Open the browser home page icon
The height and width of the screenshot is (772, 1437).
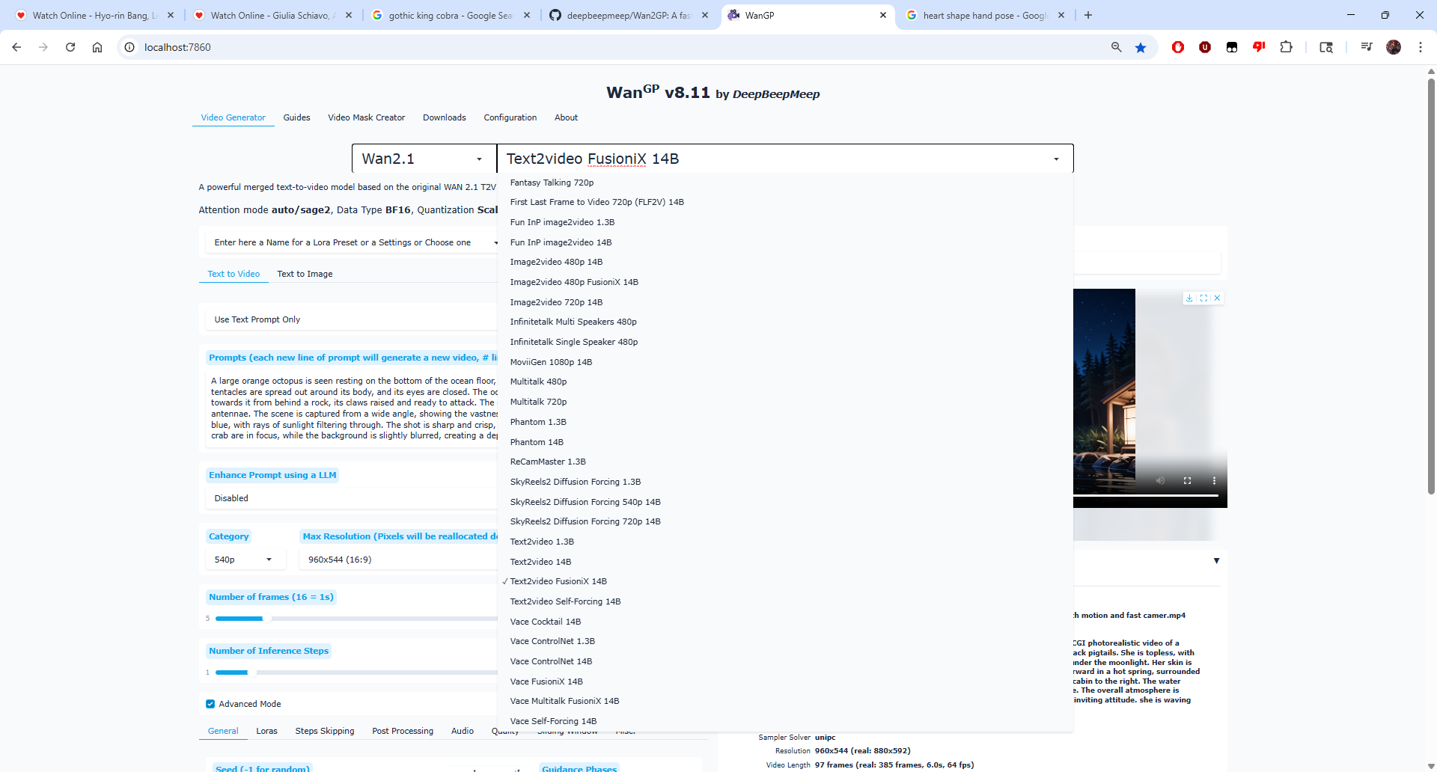[97, 47]
